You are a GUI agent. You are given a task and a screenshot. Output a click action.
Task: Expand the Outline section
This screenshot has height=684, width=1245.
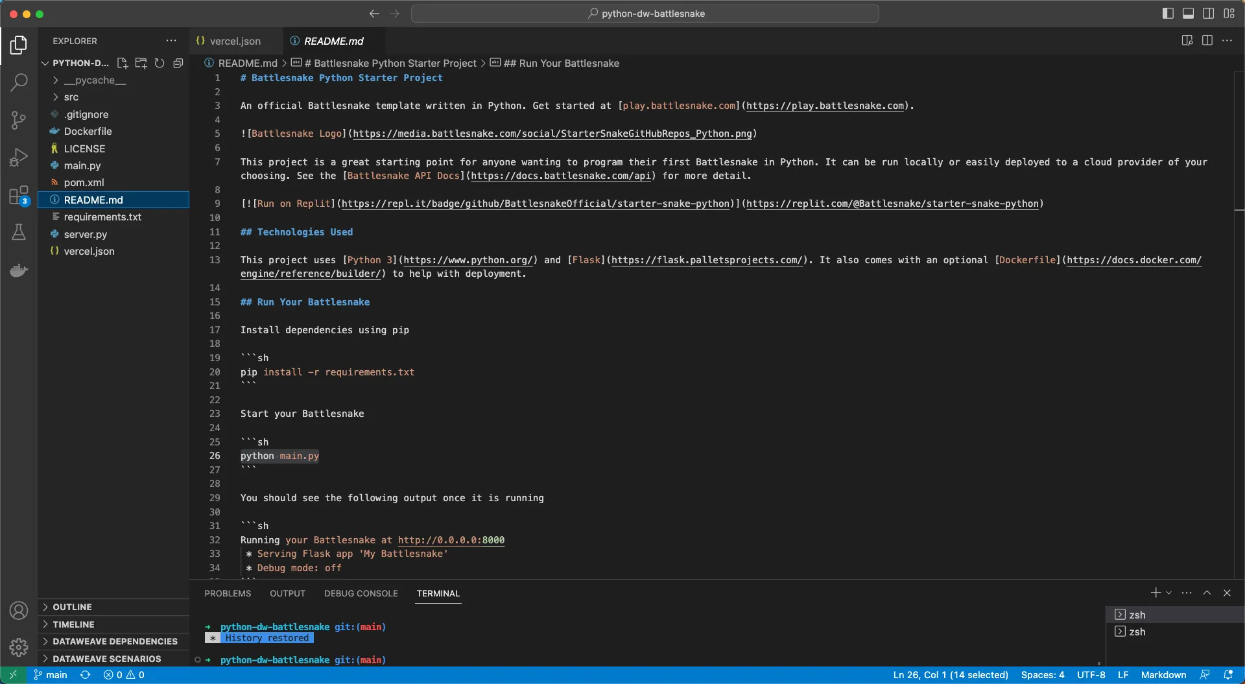(x=113, y=607)
